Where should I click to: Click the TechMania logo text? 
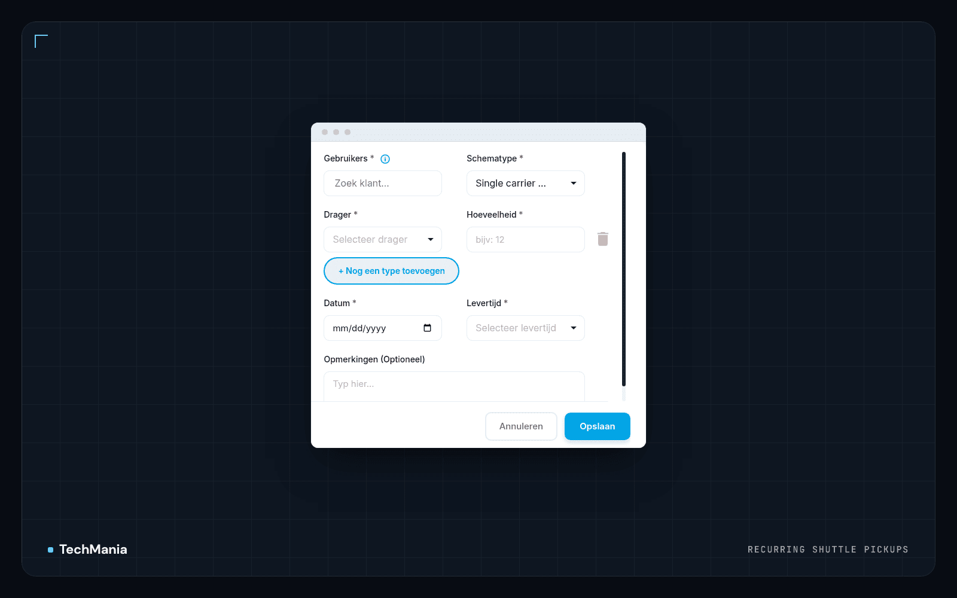pos(93,549)
